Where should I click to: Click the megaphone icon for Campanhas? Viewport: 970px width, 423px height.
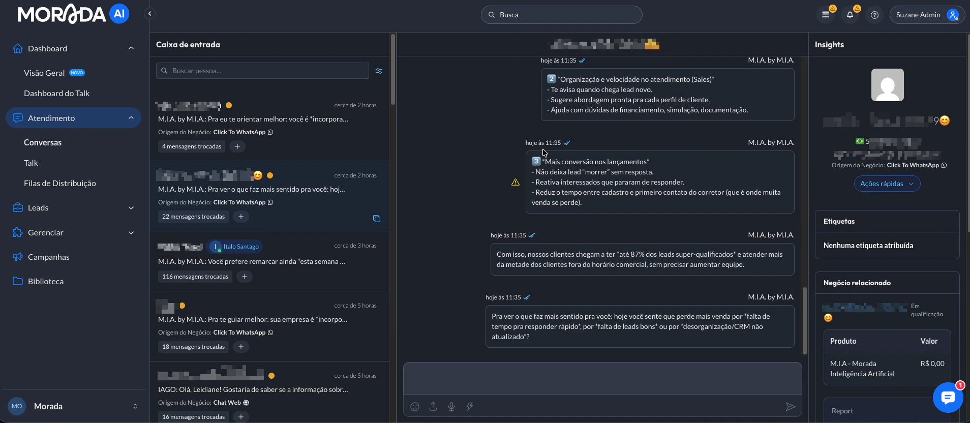click(x=18, y=257)
